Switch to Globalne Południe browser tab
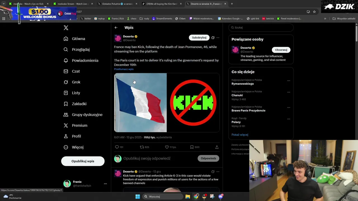This screenshot has height=201, width=358. (x=117, y=4)
